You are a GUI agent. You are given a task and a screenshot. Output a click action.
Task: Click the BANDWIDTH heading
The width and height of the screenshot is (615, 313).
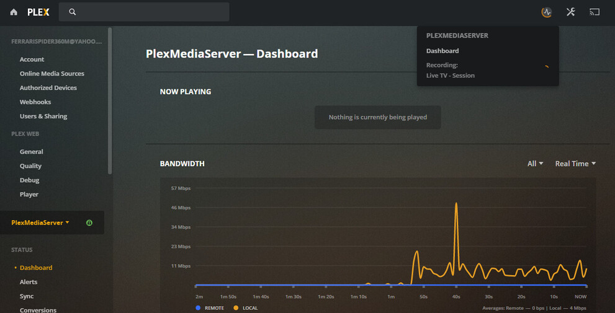[x=182, y=164]
